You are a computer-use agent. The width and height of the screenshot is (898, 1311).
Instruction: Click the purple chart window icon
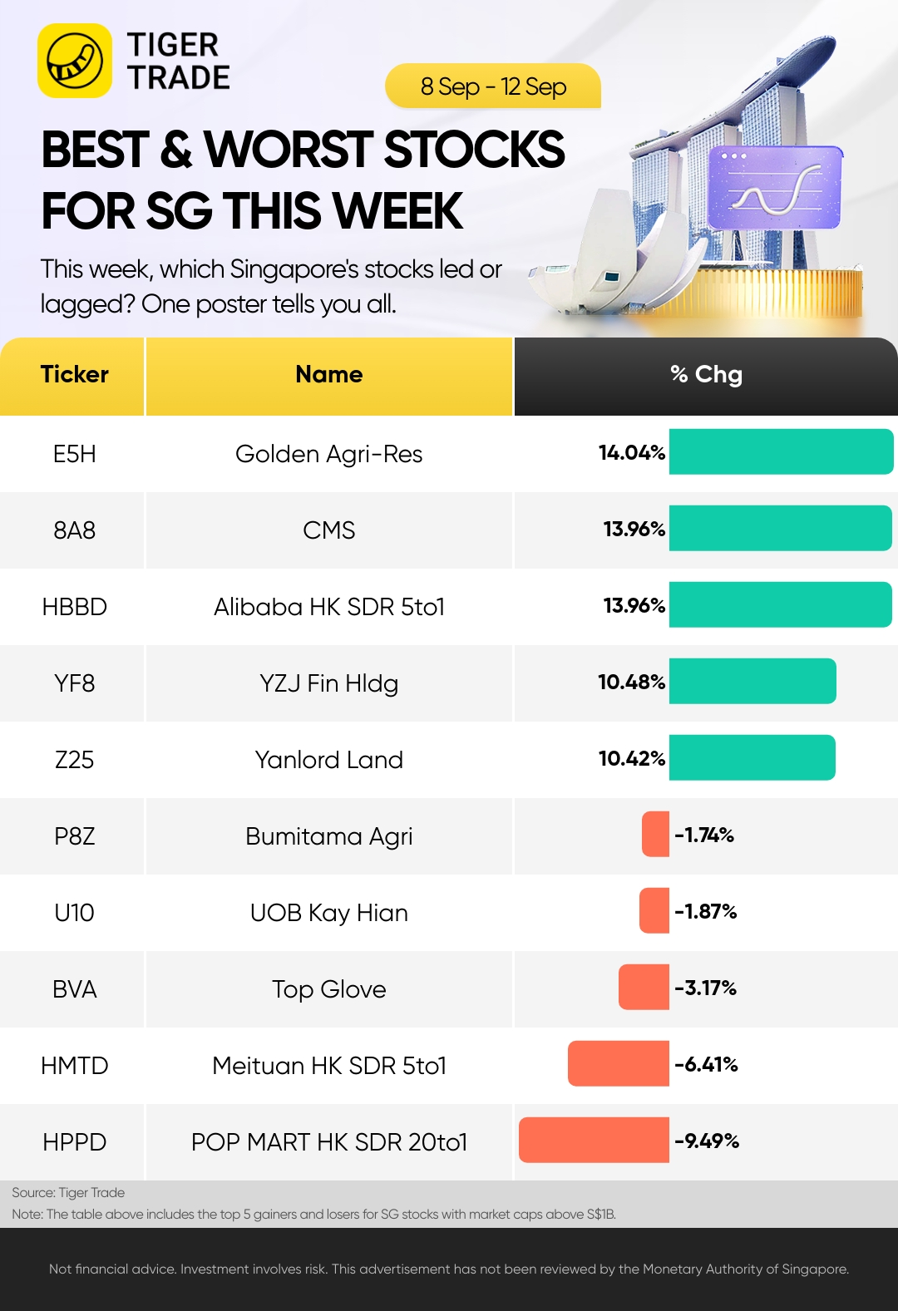(x=774, y=188)
